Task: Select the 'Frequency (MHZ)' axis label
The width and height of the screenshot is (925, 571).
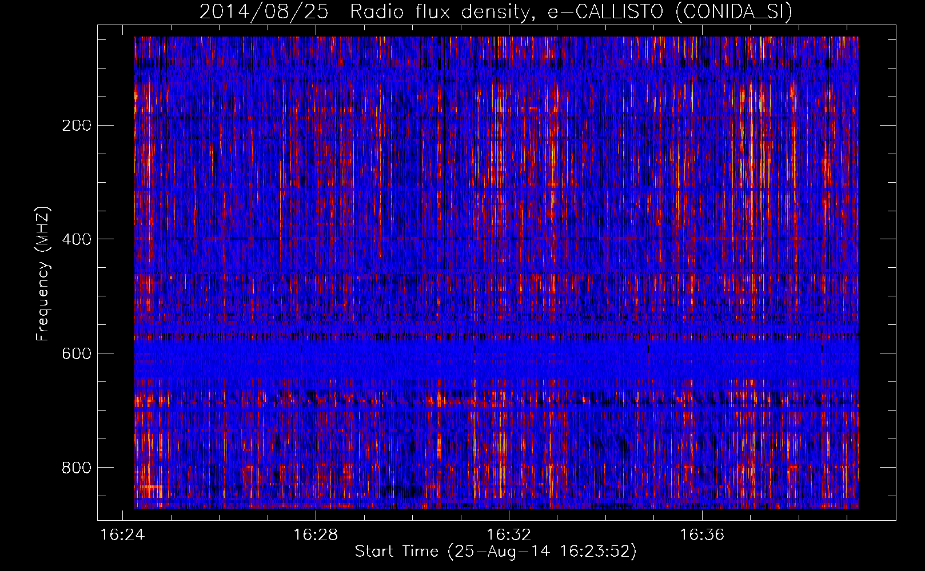Action: coord(43,274)
